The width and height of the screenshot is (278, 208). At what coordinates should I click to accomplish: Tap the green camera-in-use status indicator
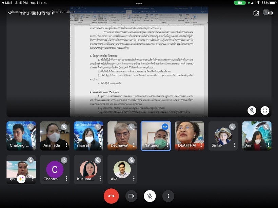[240, 3]
